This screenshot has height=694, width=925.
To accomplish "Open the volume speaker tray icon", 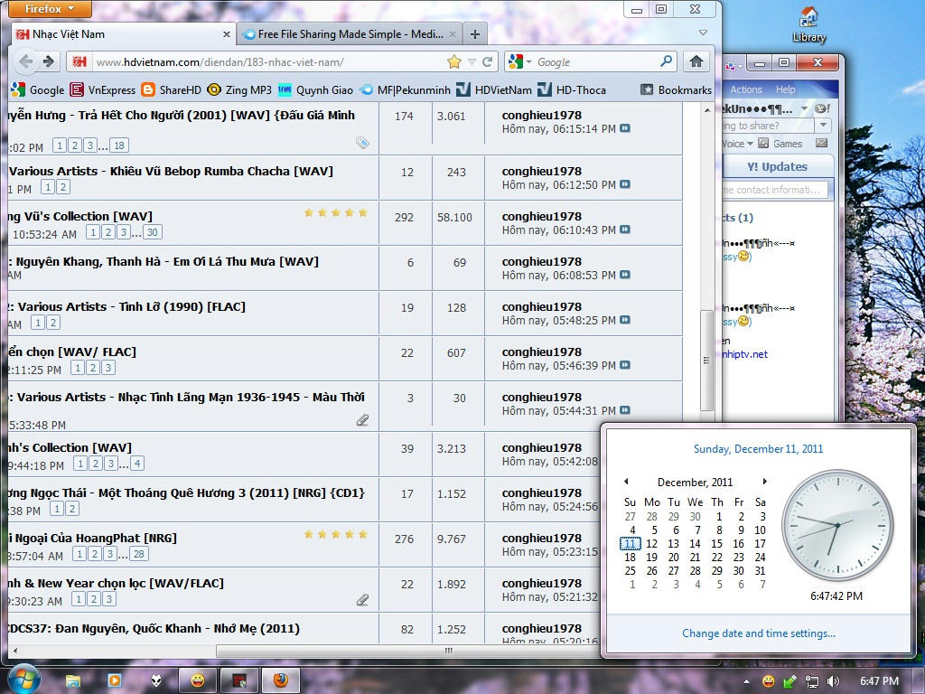I will pos(834,681).
